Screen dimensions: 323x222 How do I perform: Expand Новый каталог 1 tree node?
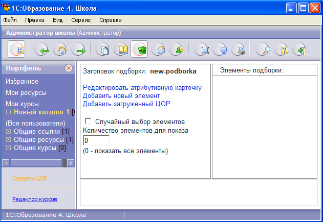click(8, 112)
